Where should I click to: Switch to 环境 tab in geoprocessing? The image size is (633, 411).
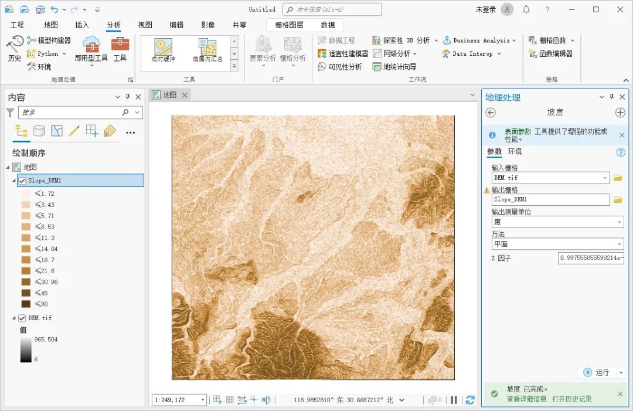tap(515, 151)
